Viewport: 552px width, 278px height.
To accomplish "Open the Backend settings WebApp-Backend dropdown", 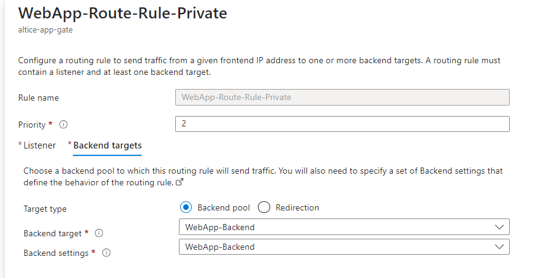I will point(344,247).
